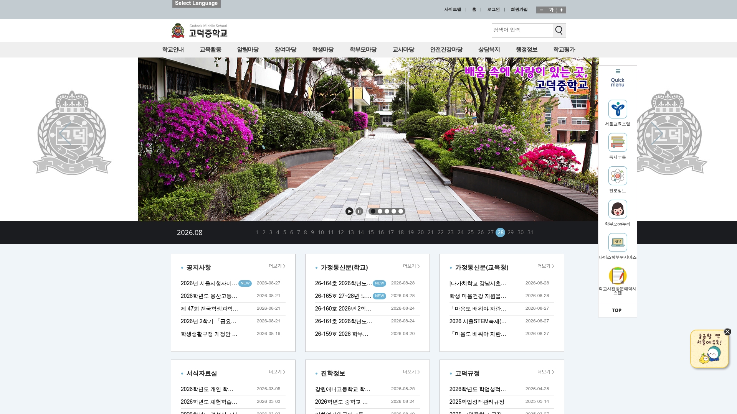
Task: Pause the banner slideshow
Action: point(359,211)
